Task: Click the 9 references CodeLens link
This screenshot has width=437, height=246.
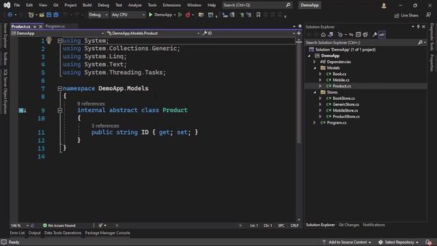Action: click(91, 104)
